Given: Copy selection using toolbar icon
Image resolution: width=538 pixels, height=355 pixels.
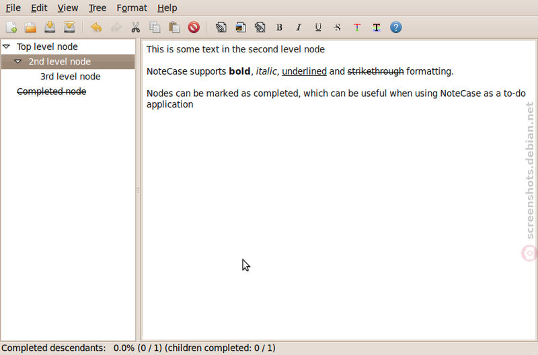Looking at the screenshot, I should tap(155, 27).
